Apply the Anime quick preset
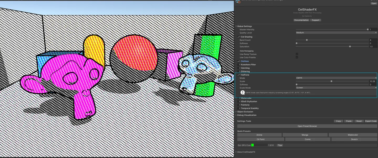This screenshot has width=378, height=158. tap(259, 135)
